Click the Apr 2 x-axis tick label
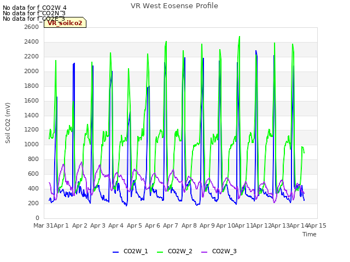Viewport: 350px width, 262px height. pos(79,225)
